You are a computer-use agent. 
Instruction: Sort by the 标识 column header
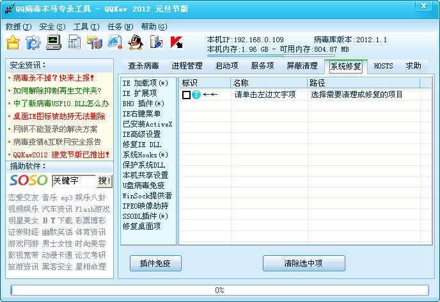tap(205, 83)
